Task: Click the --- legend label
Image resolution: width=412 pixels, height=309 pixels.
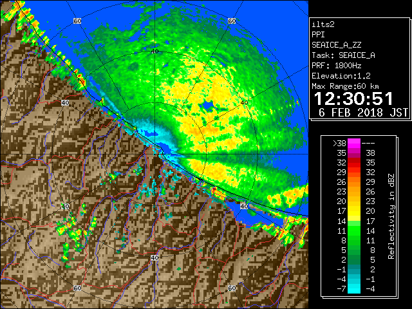Action: [368, 144]
